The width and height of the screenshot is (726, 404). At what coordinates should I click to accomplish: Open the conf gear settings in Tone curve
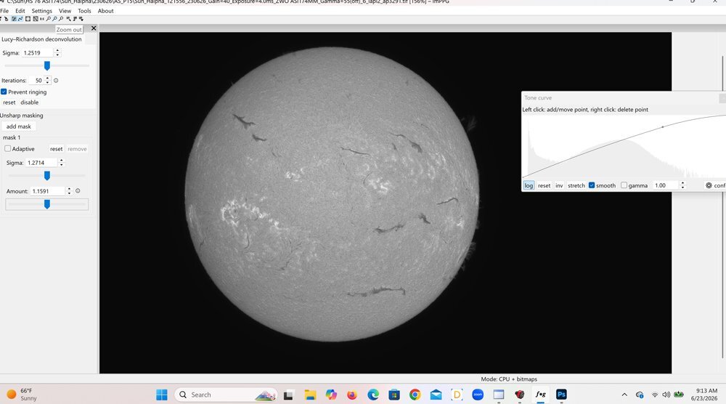[x=715, y=185]
